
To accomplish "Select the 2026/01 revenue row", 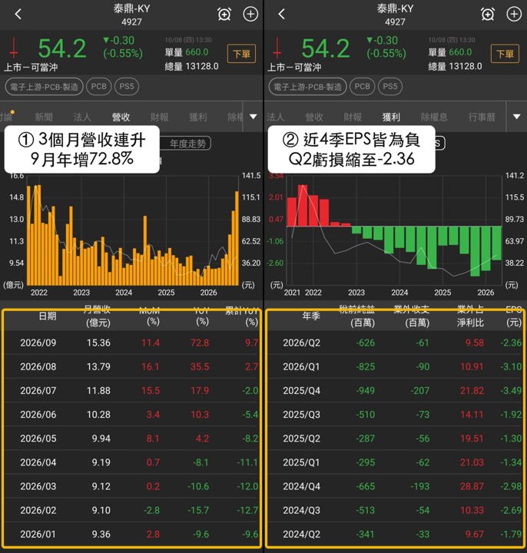I will pyautogui.click(x=131, y=535).
